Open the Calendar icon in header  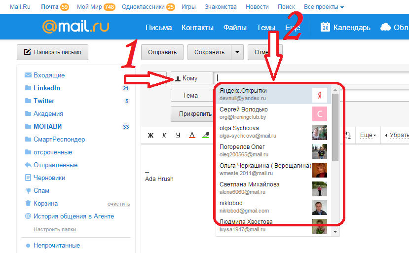pyautogui.click(x=325, y=27)
